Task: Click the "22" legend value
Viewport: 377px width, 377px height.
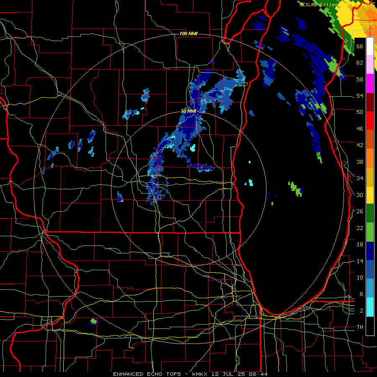Action: (x=360, y=228)
